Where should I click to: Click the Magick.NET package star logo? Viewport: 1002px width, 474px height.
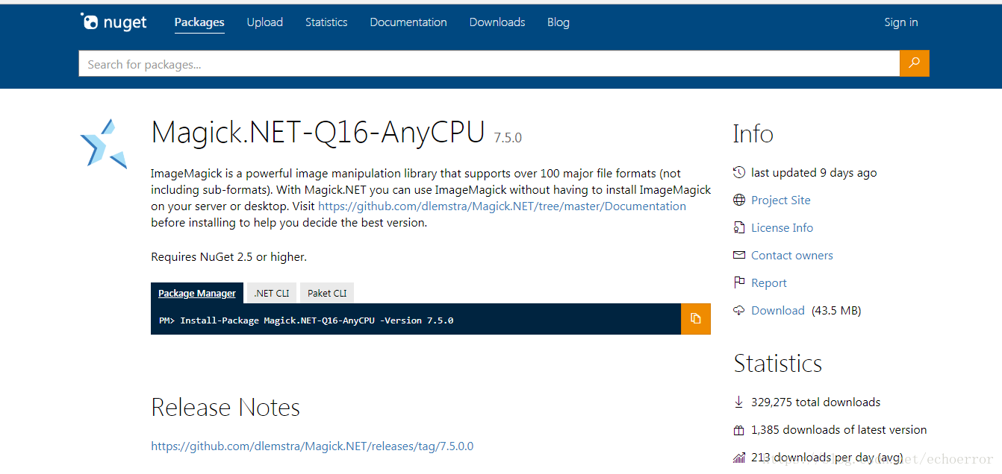(x=103, y=143)
